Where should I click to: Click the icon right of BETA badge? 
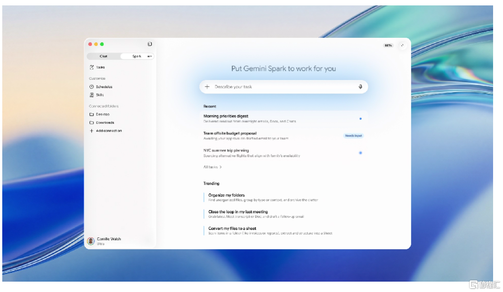(x=402, y=45)
